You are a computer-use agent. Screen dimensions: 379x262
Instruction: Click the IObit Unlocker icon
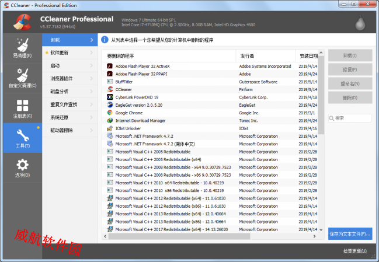(x=110, y=128)
